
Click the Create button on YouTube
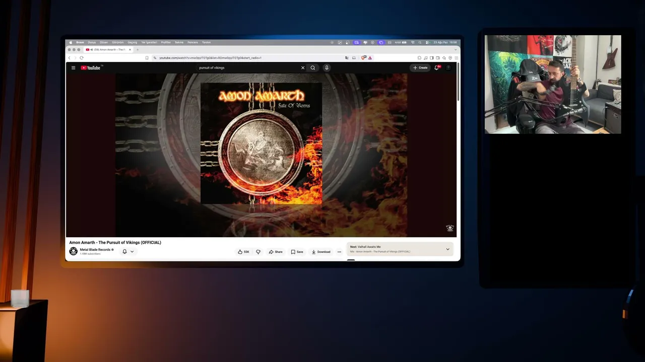420,68
